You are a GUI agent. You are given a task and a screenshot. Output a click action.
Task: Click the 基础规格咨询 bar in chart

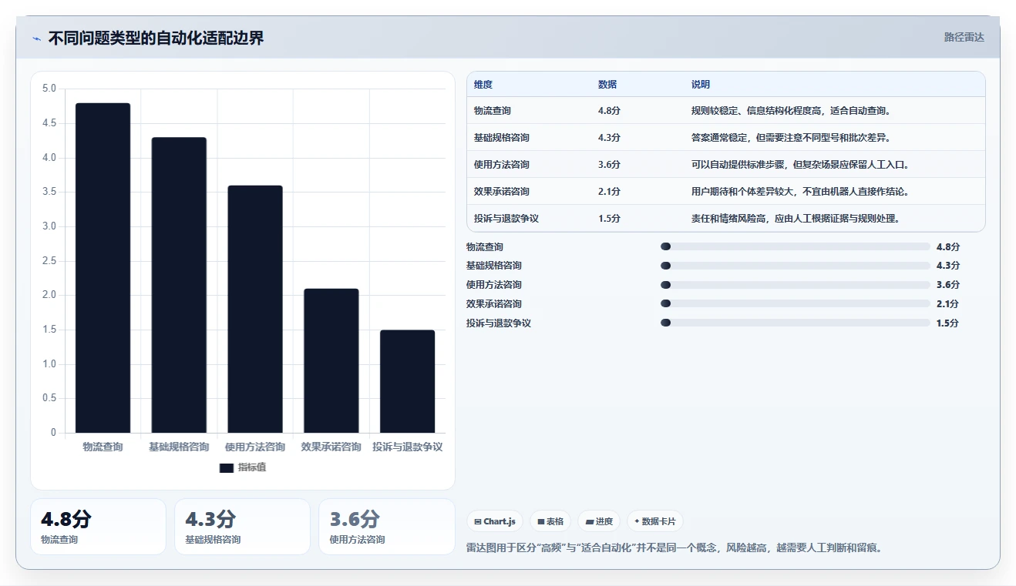click(179, 285)
